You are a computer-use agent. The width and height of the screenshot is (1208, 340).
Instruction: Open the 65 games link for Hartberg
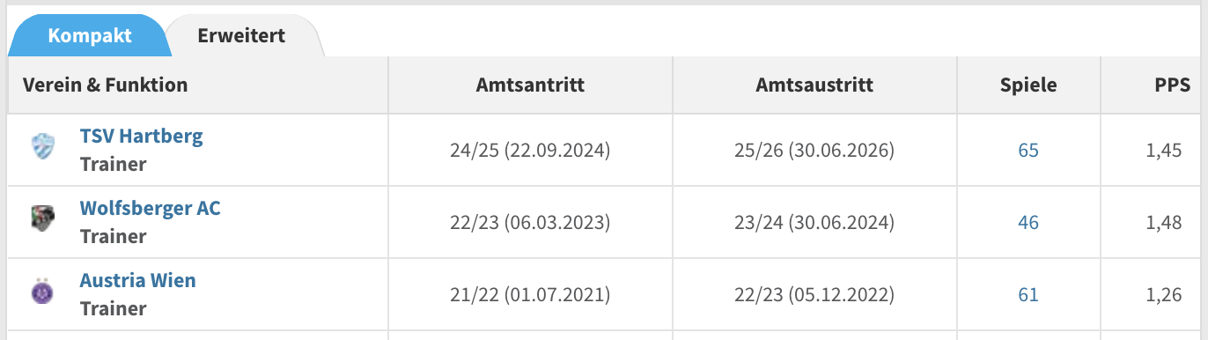pyautogui.click(x=1028, y=150)
